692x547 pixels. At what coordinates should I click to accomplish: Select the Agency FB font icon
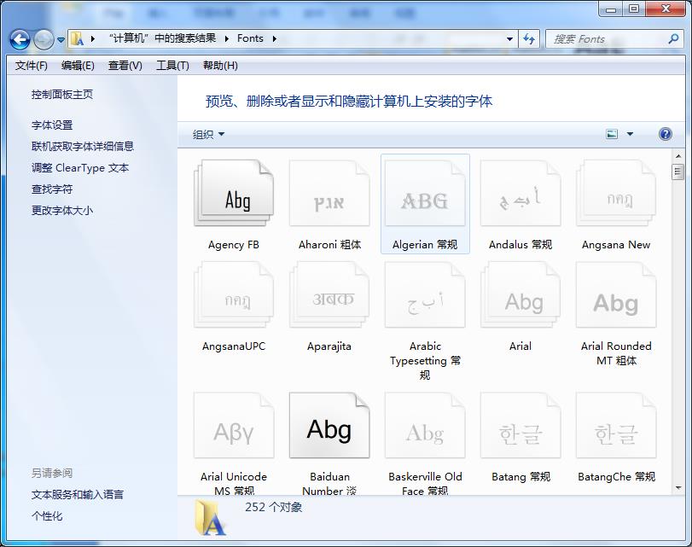pyautogui.click(x=234, y=194)
